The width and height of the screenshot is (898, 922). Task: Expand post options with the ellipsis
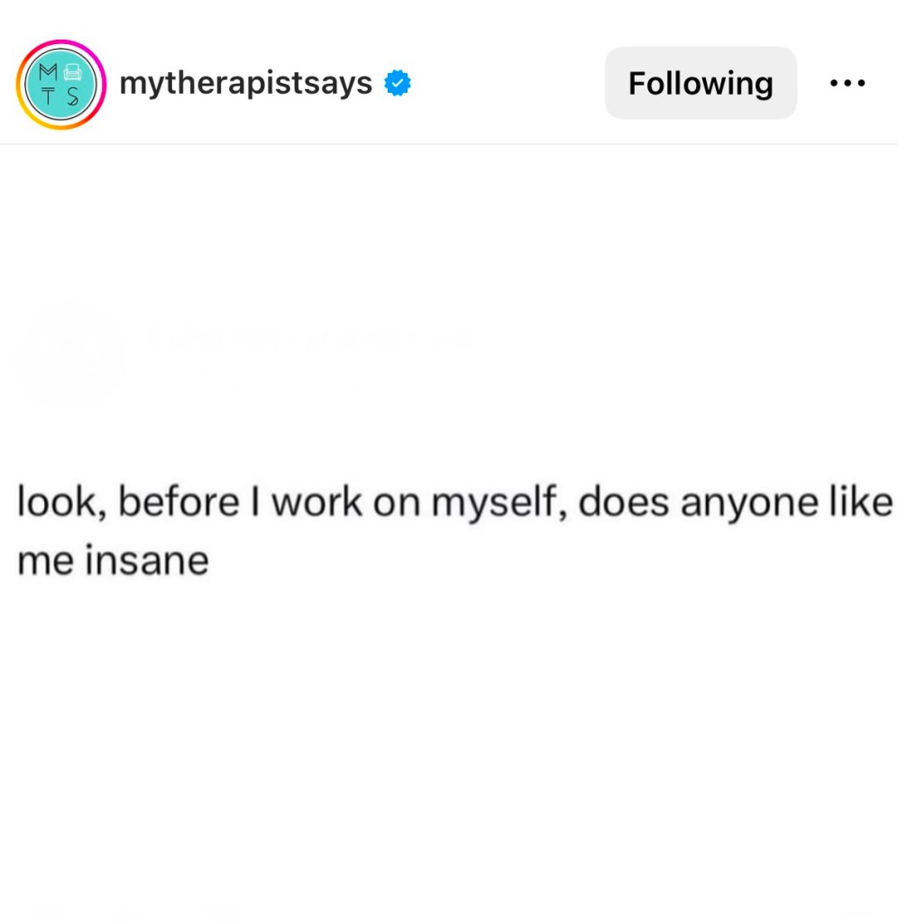(848, 84)
